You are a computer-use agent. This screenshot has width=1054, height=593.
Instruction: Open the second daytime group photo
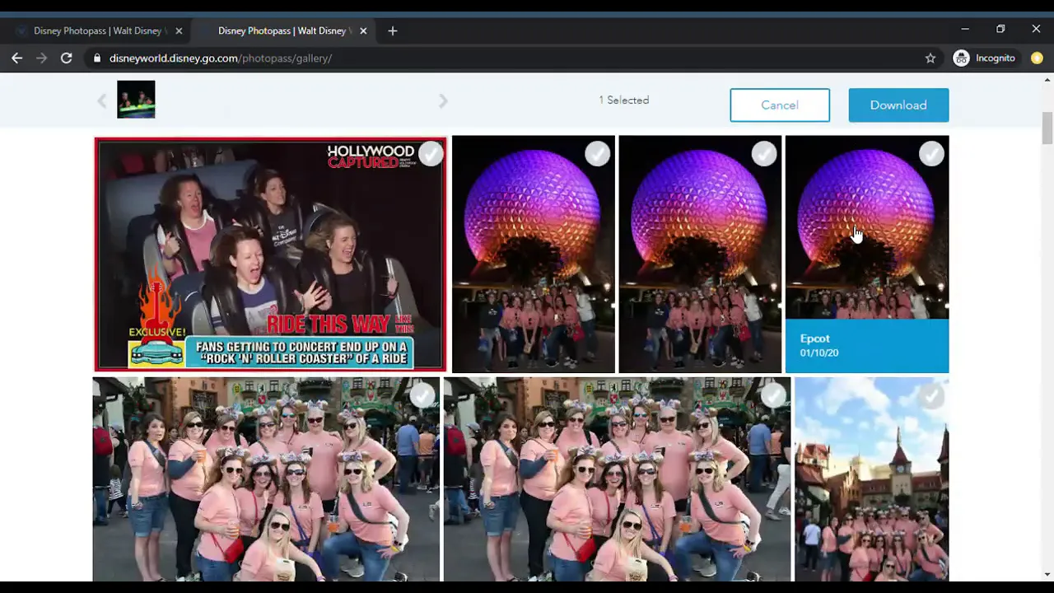pyautogui.click(x=617, y=479)
